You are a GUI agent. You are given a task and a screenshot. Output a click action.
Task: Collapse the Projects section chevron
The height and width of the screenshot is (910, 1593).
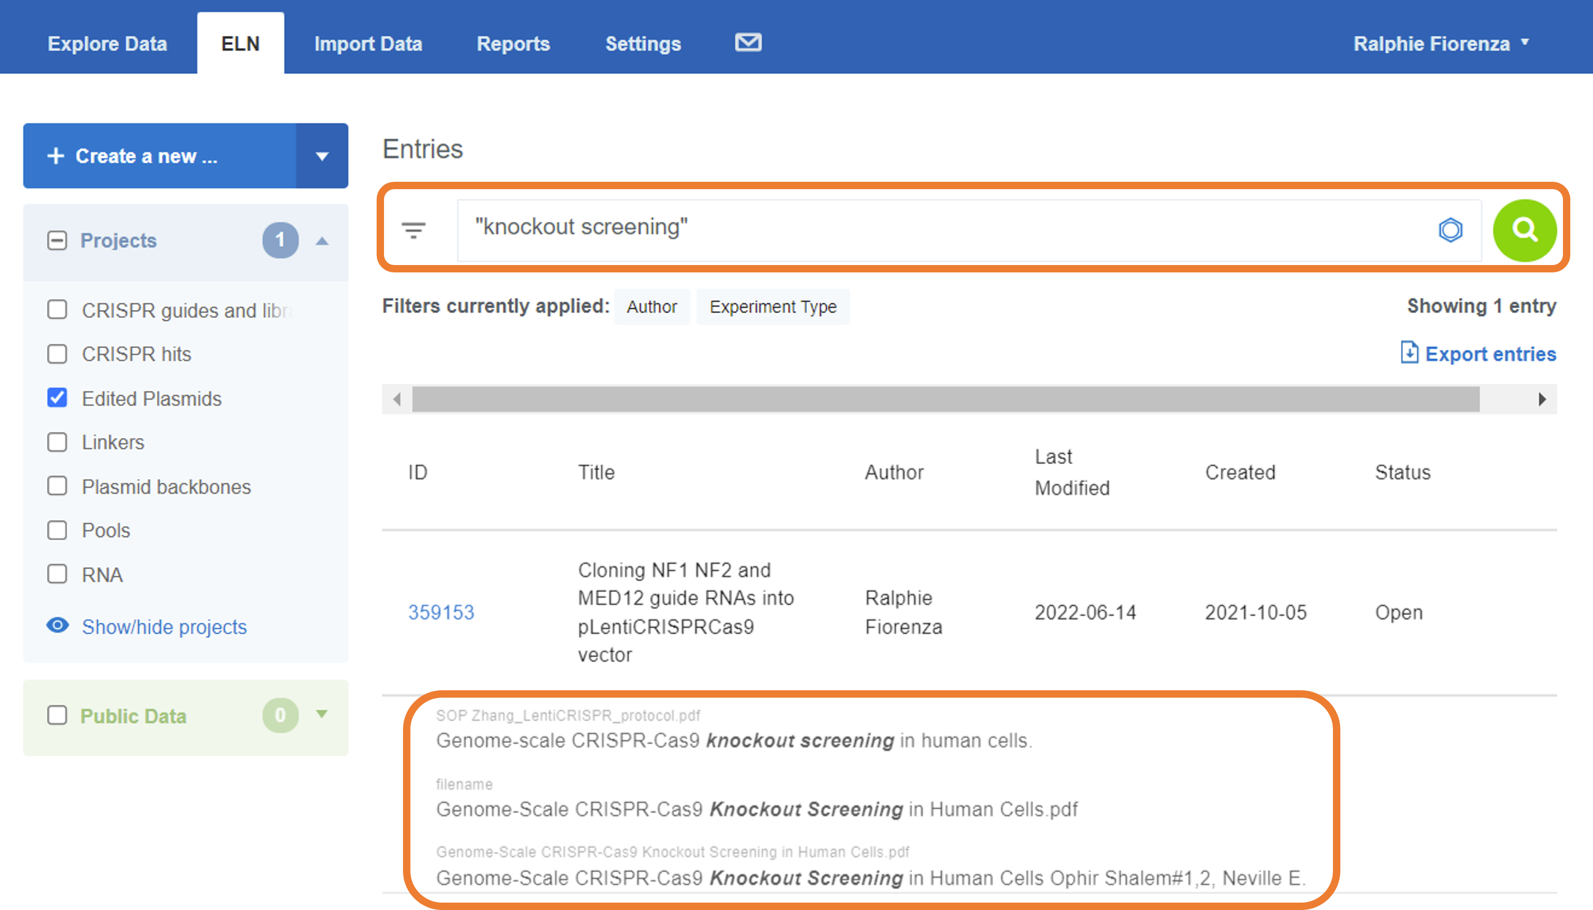coord(322,241)
